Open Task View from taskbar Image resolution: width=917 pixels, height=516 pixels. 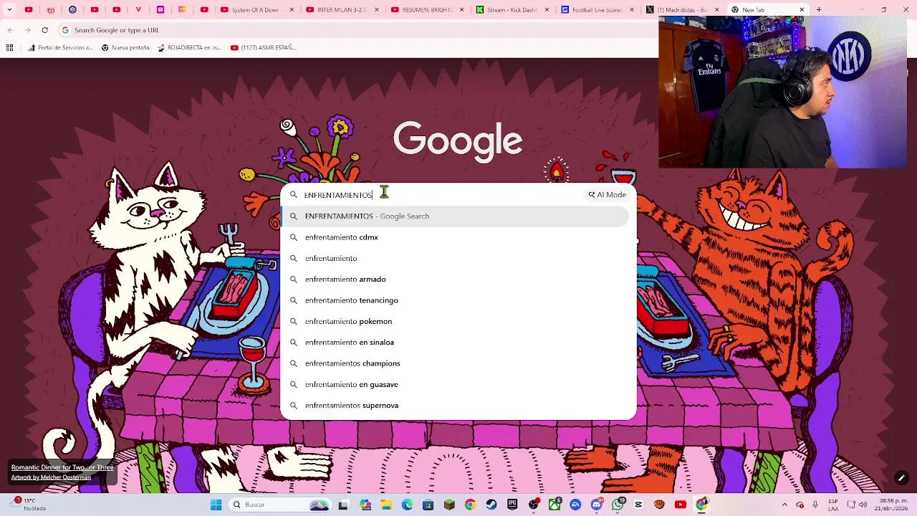pyautogui.click(x=343, y=505)
